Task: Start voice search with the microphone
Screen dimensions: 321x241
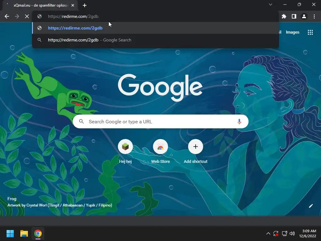Action: (x=239, y=121)
